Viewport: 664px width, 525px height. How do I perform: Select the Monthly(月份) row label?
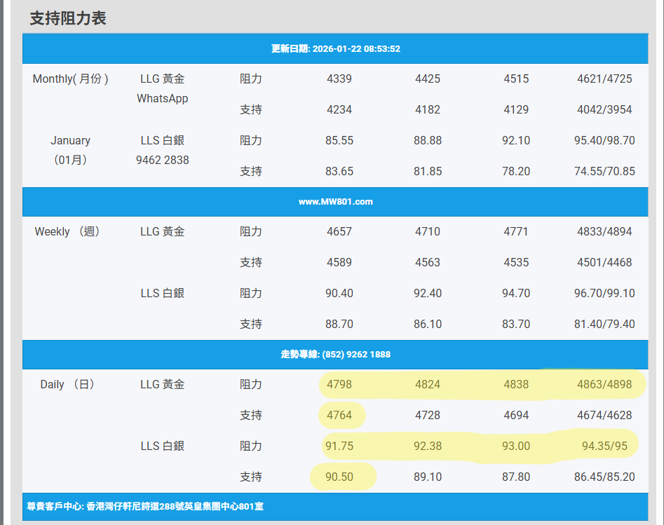[70, 79]
